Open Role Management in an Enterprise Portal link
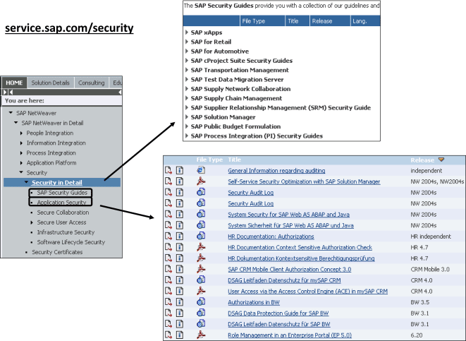 290,335
